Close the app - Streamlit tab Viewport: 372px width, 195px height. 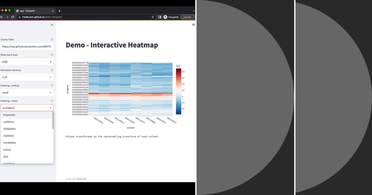[x=52, y=11]
